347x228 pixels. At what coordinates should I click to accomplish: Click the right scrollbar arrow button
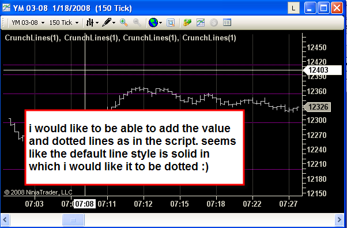339,220
